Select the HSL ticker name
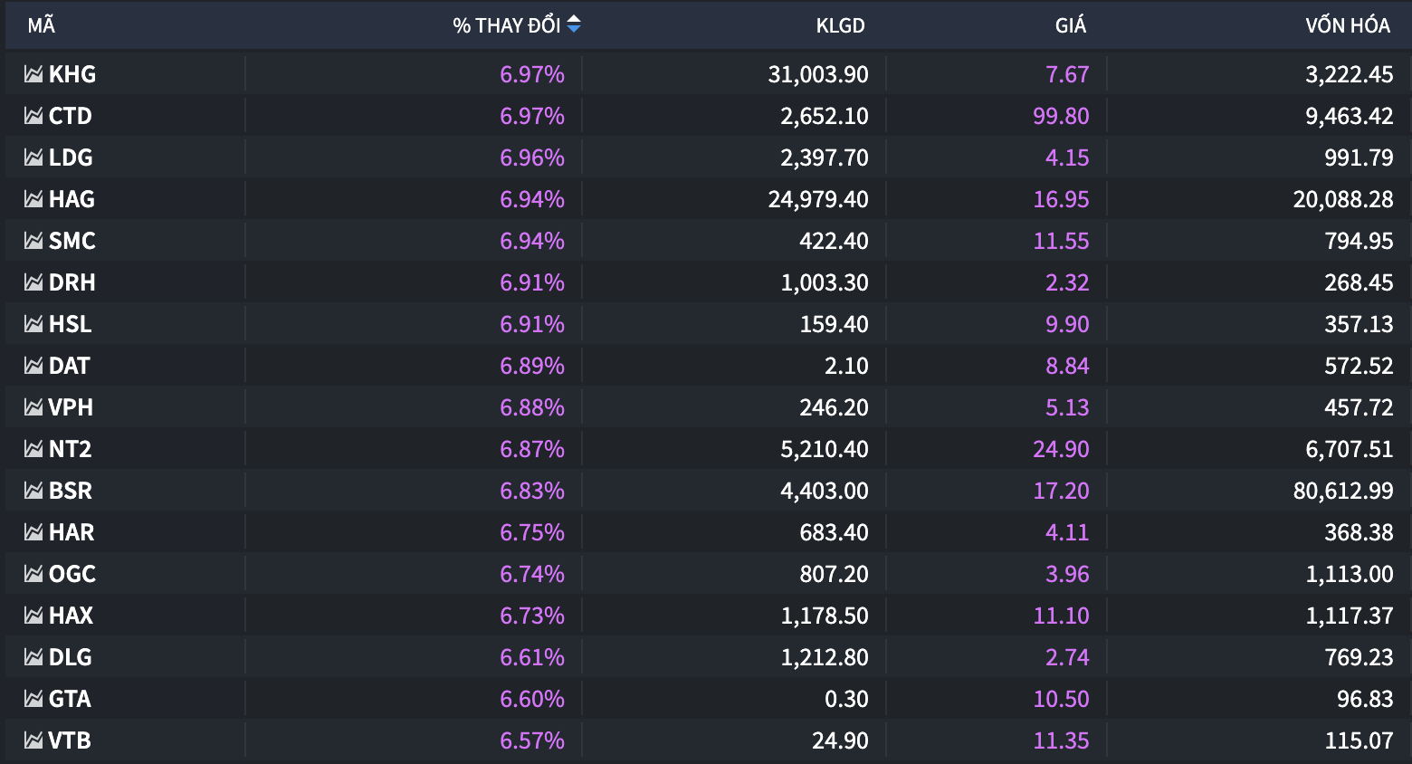The image size is (1412, 764). tap(71, 324)
